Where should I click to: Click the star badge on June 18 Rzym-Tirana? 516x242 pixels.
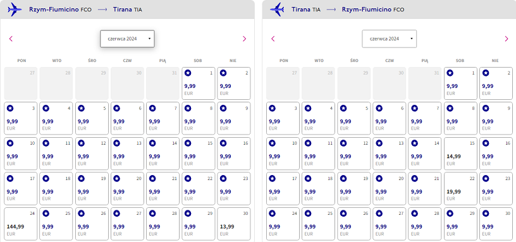(x=46, y=179)
